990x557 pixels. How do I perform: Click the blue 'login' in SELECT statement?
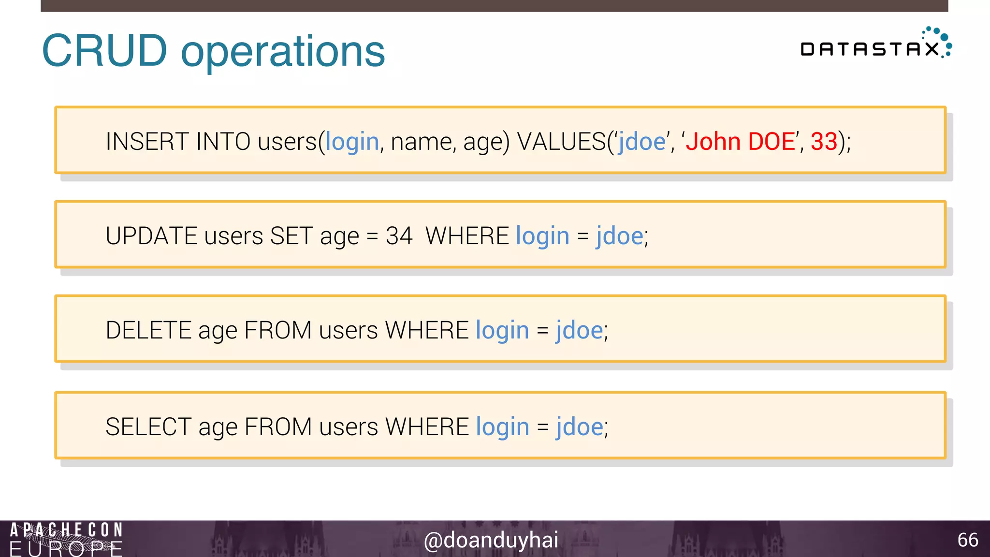[x=503, y=428]
